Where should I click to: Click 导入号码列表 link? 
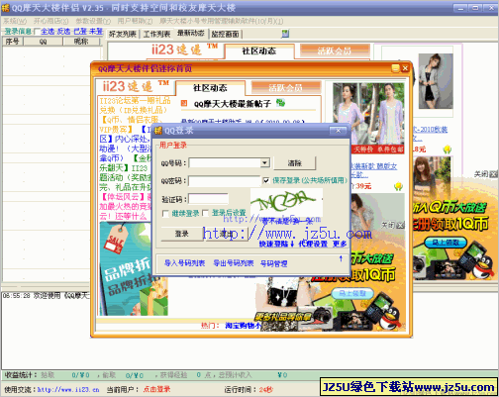point(185,263)
